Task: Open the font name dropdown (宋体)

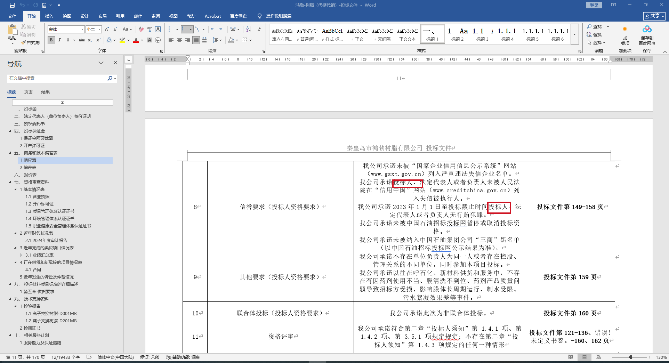Action: [x=82, y=30]
